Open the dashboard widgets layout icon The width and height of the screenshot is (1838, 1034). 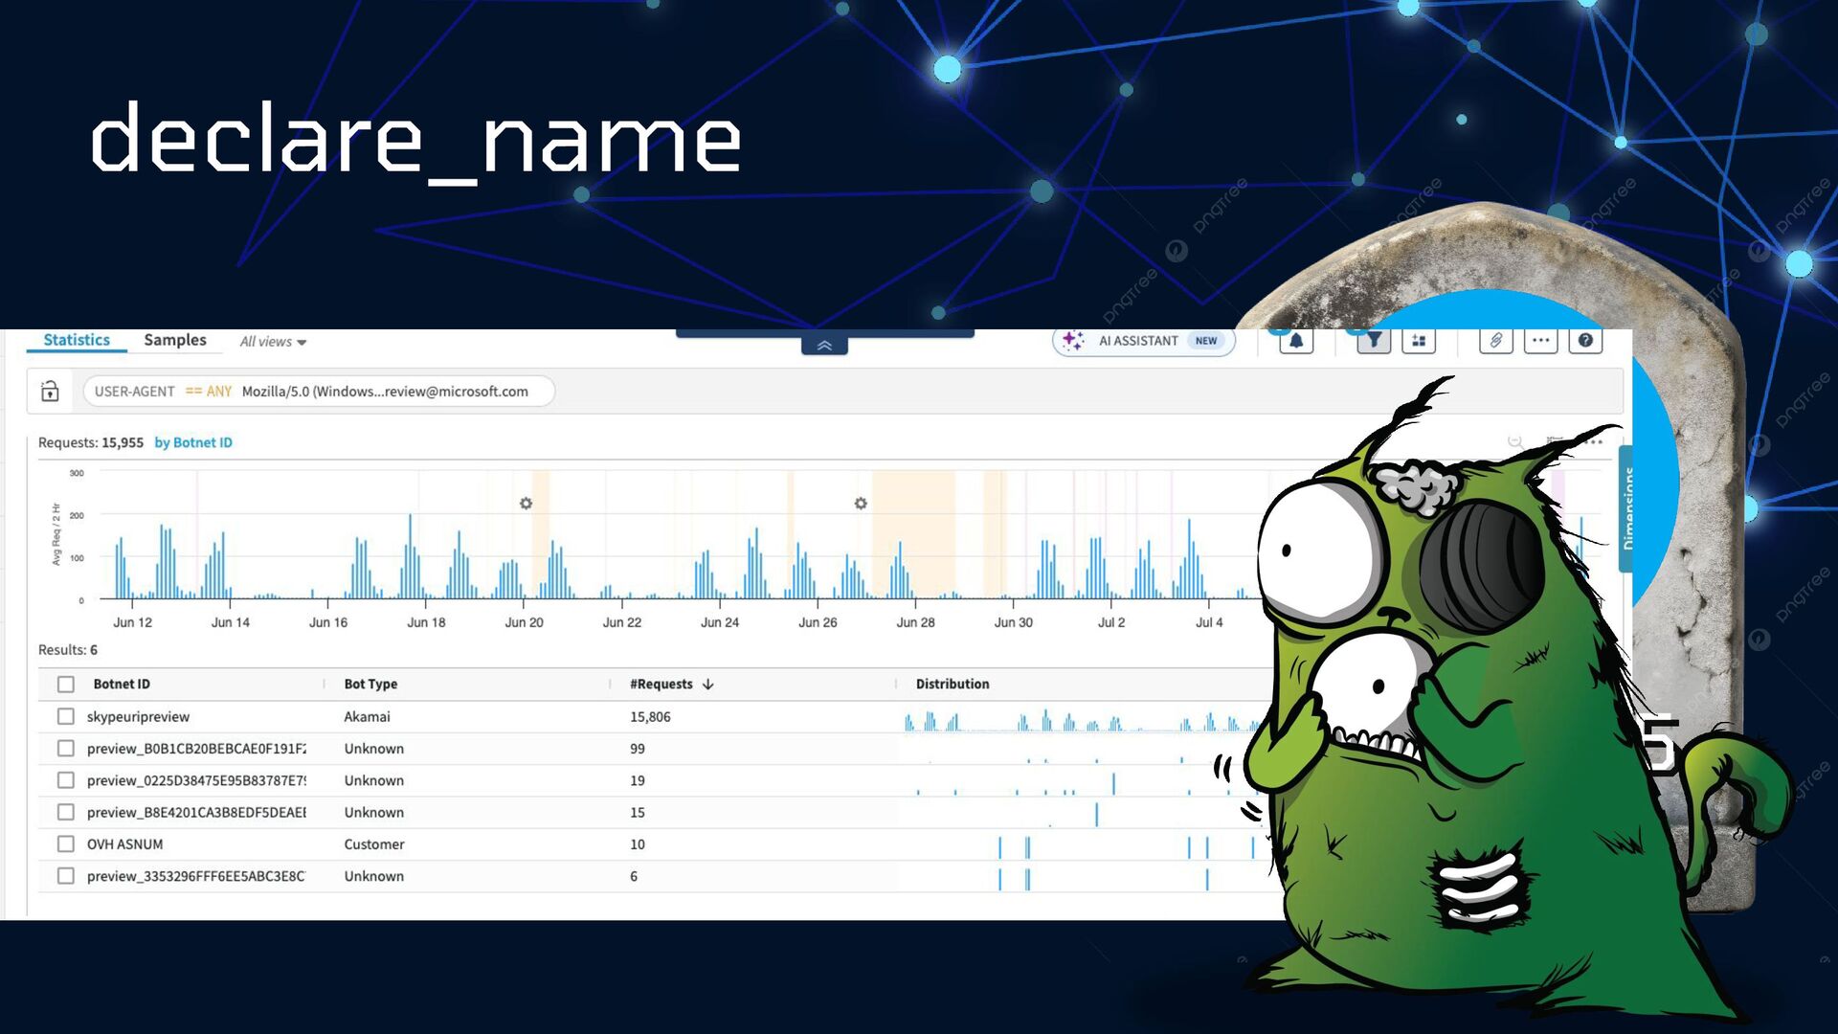(1419, 341)
